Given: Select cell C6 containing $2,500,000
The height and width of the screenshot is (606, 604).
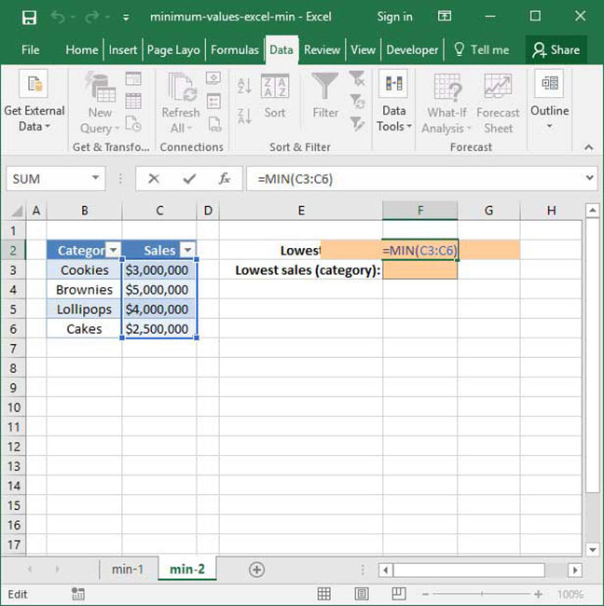Looking at the screenshot, I should (x=159, y=329).
